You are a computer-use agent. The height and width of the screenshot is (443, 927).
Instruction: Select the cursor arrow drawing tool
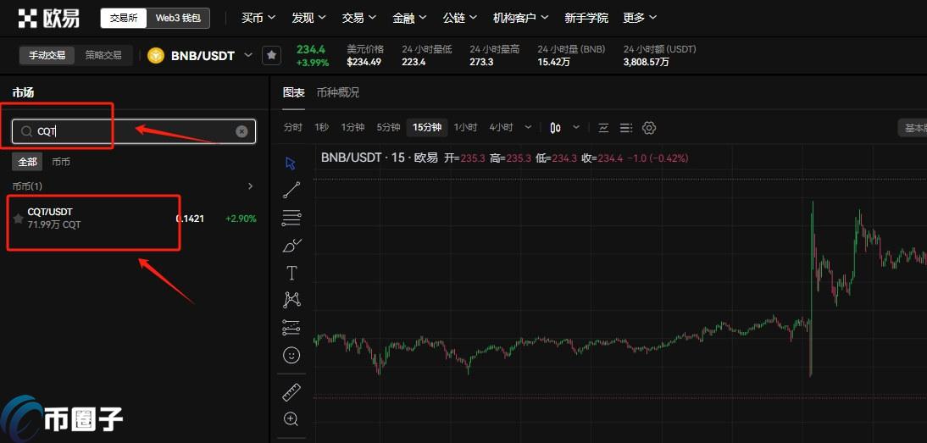click(291, 163)
